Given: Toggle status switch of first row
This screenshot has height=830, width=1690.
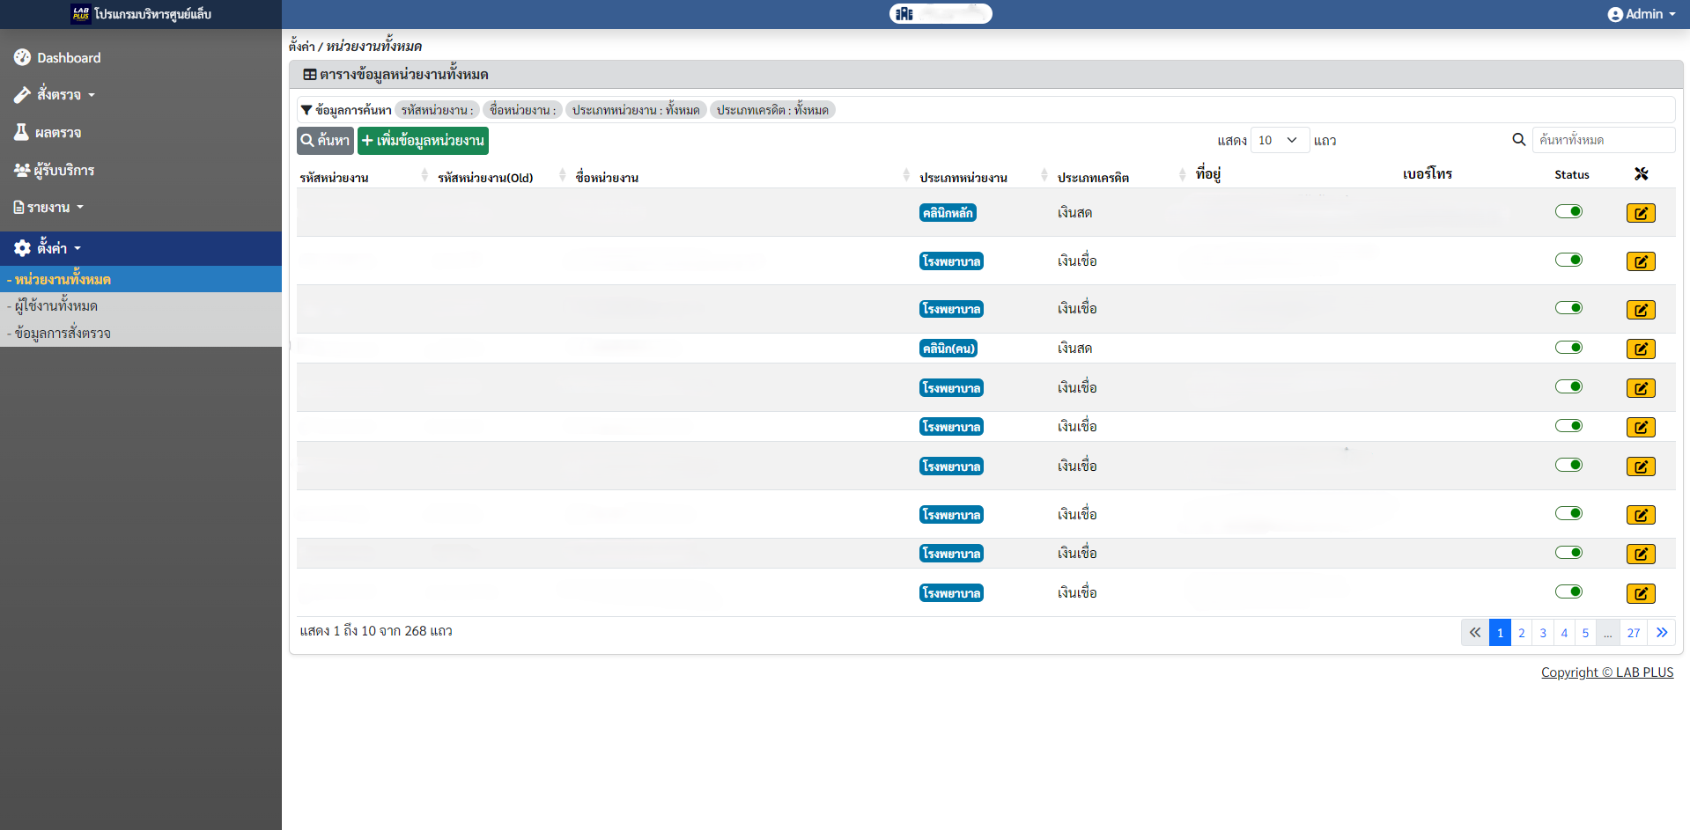Looking at the screenshot, I should click(1568, 211).
